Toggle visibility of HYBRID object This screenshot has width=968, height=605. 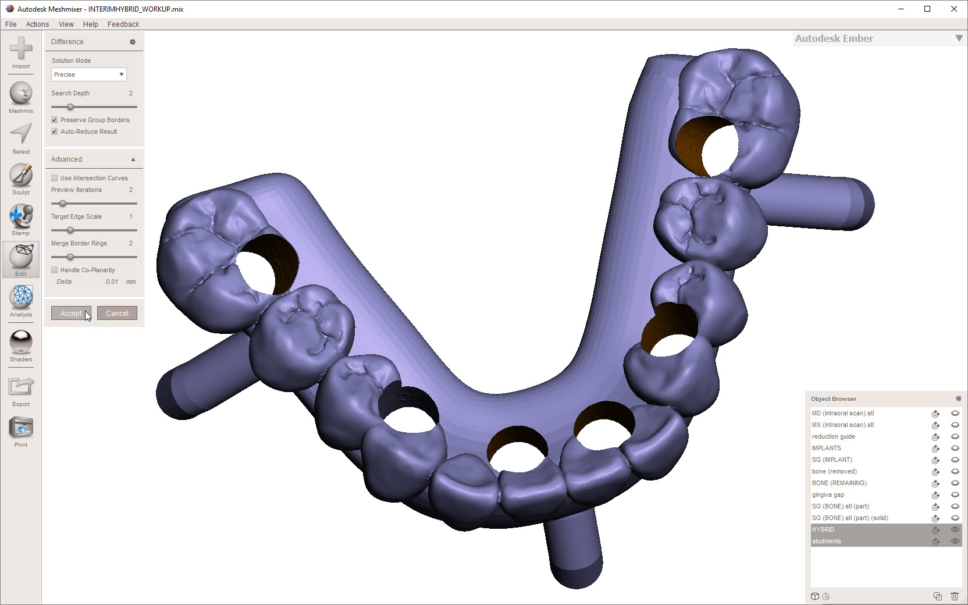pyautogui.click(x=955, y=529)
